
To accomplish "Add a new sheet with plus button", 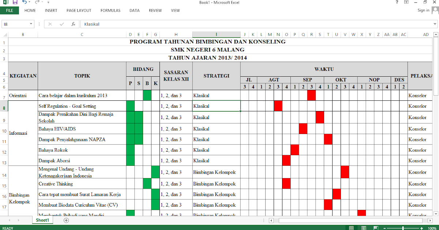I will 66,221.
